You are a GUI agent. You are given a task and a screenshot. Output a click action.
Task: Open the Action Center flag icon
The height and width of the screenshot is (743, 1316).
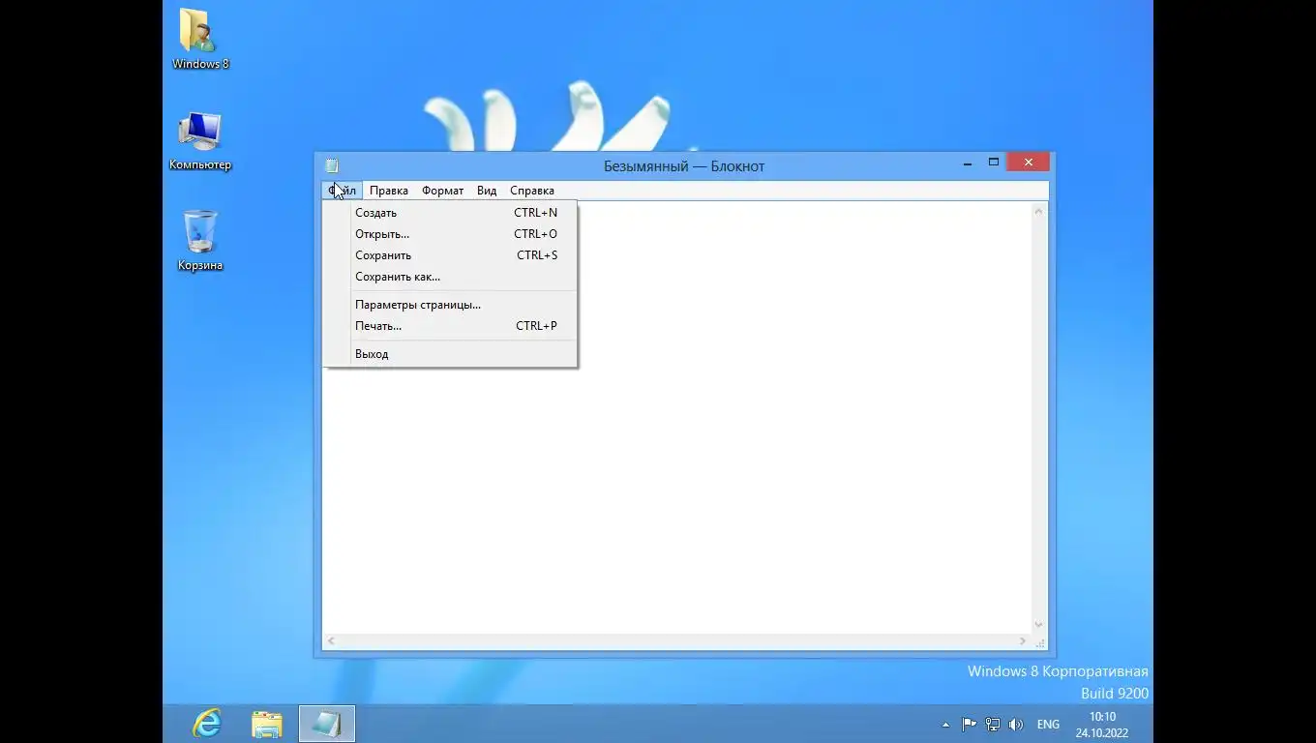click(x=969, y=724)
